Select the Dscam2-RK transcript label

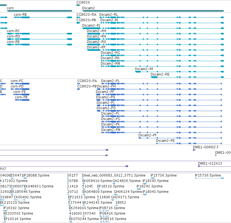coord(110,58)
